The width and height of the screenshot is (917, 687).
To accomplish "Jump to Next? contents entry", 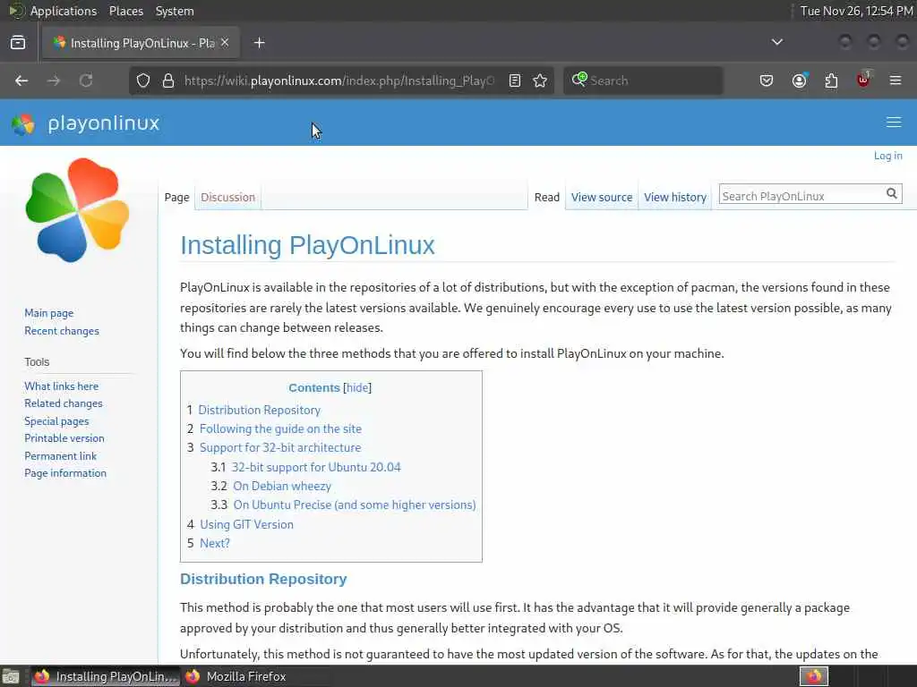I will (215, 543).
